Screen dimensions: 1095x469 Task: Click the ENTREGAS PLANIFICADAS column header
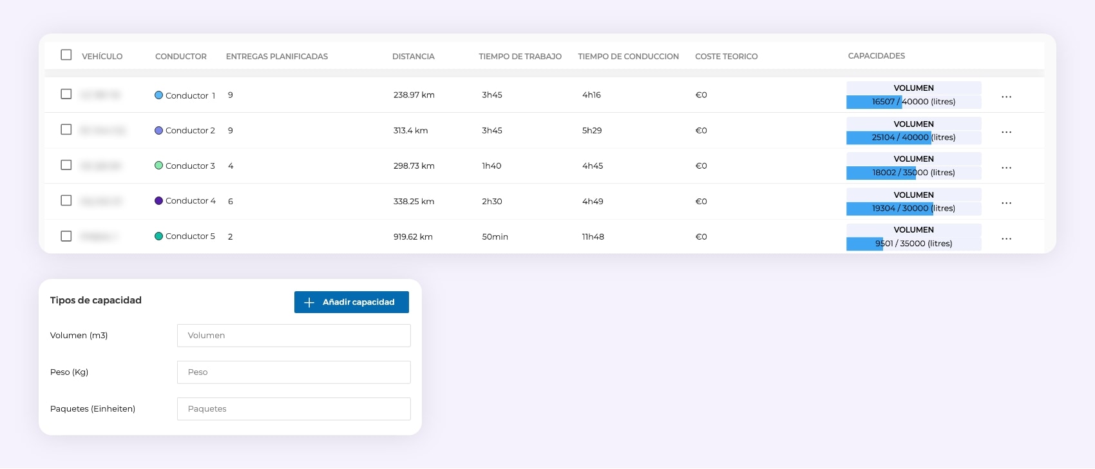click(x=276, y=57)
